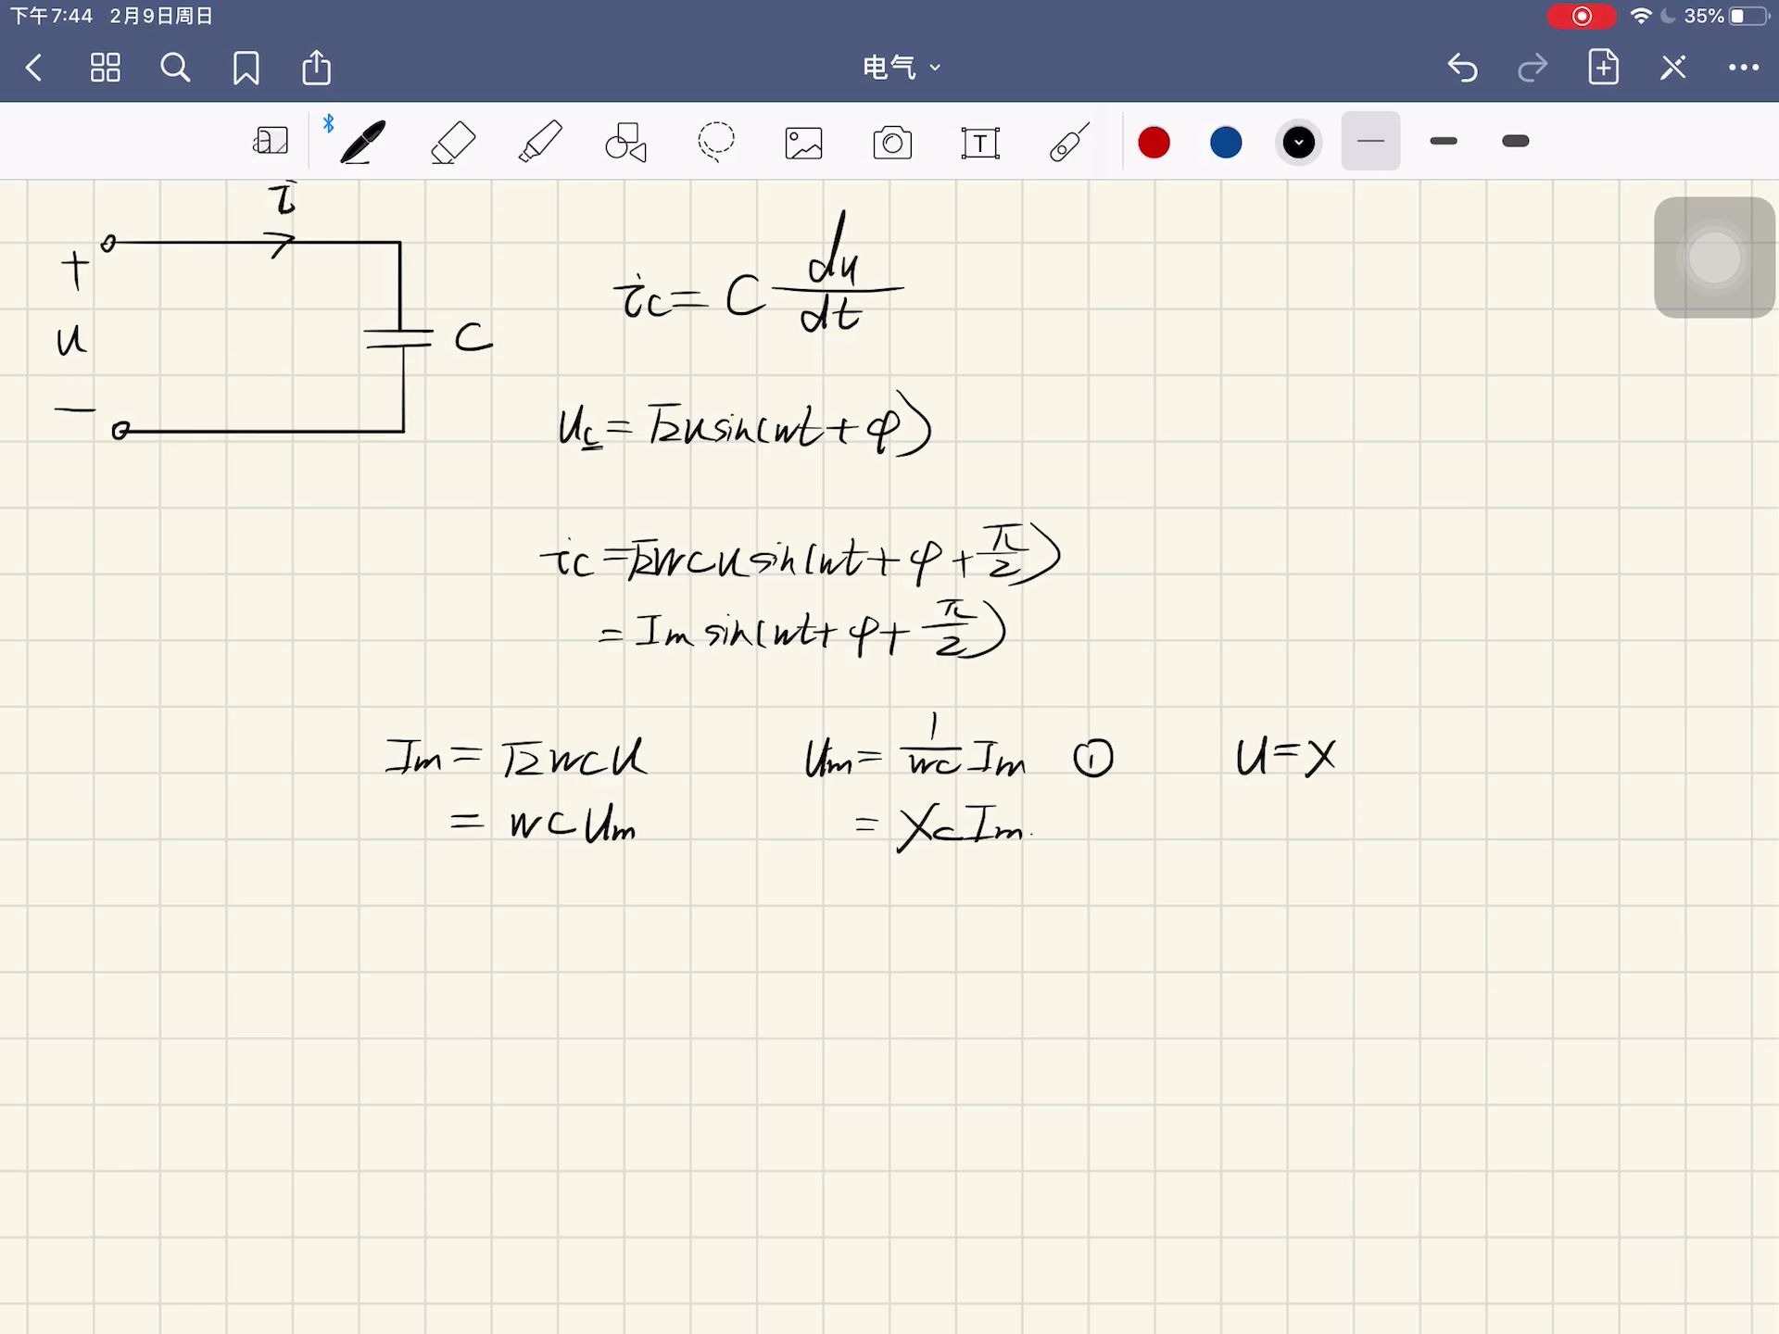
Task: Tap the red screen recording indicator
Action: coord(1582,16)
